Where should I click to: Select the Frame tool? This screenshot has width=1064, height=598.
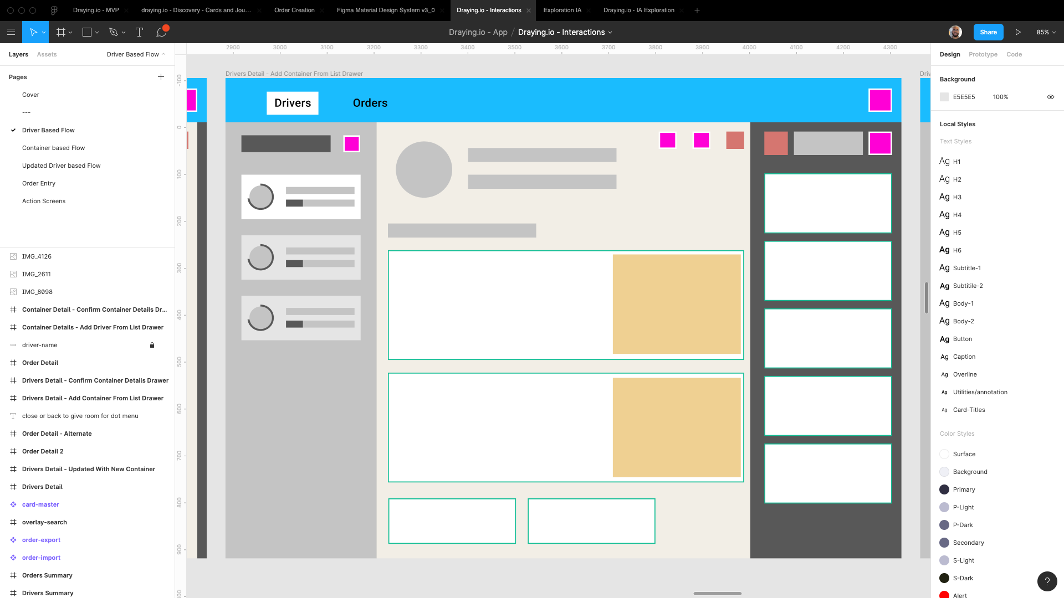point(61,32)
